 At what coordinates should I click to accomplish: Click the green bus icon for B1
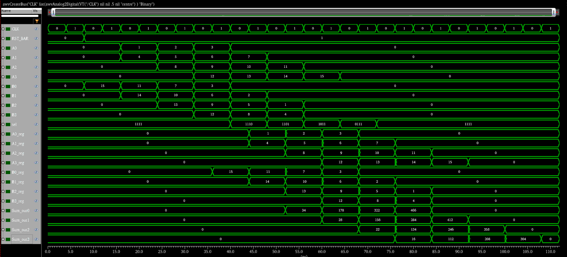[x=8, y=96]
